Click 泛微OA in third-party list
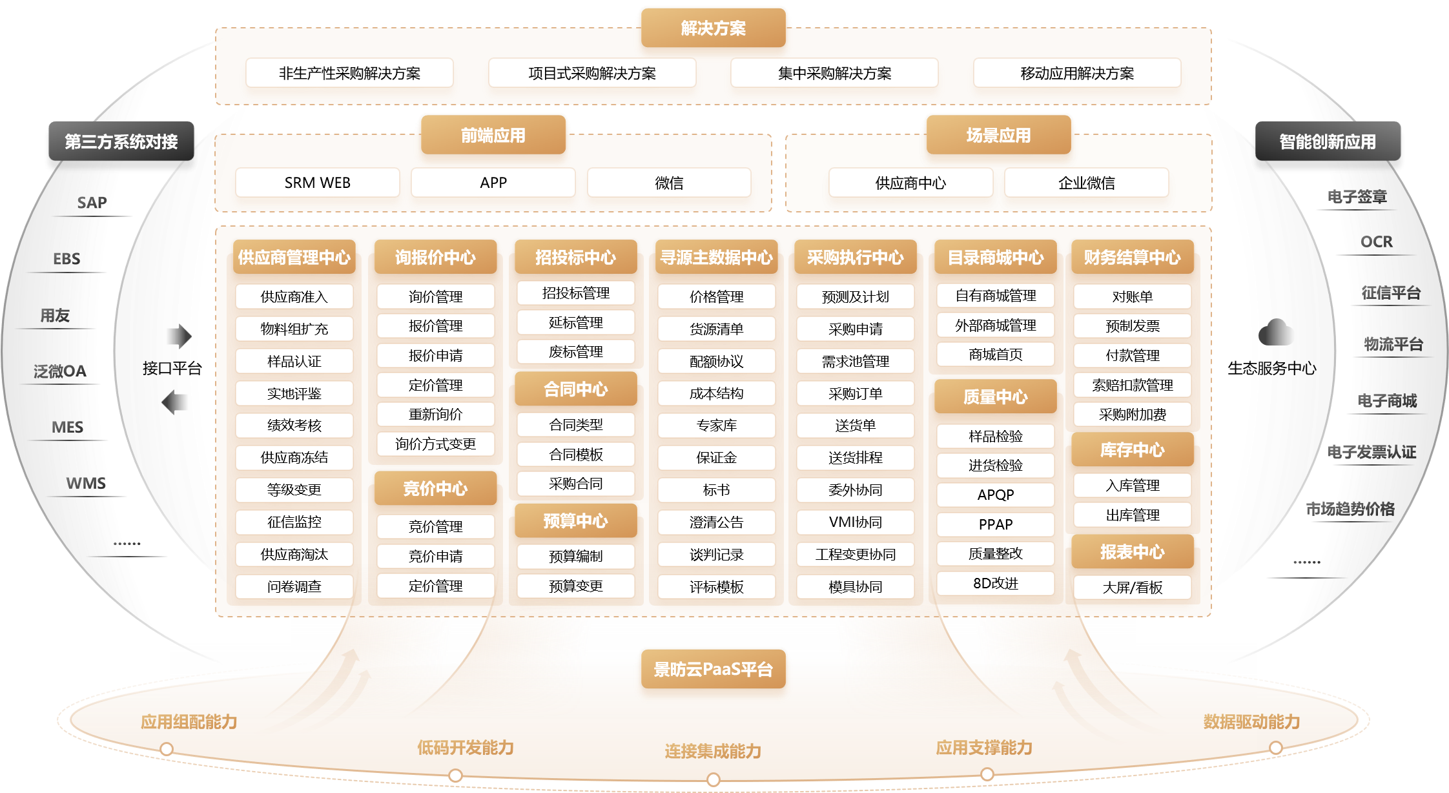The image size is (1449, 793). pyautogui.click(x=60, y=371)
